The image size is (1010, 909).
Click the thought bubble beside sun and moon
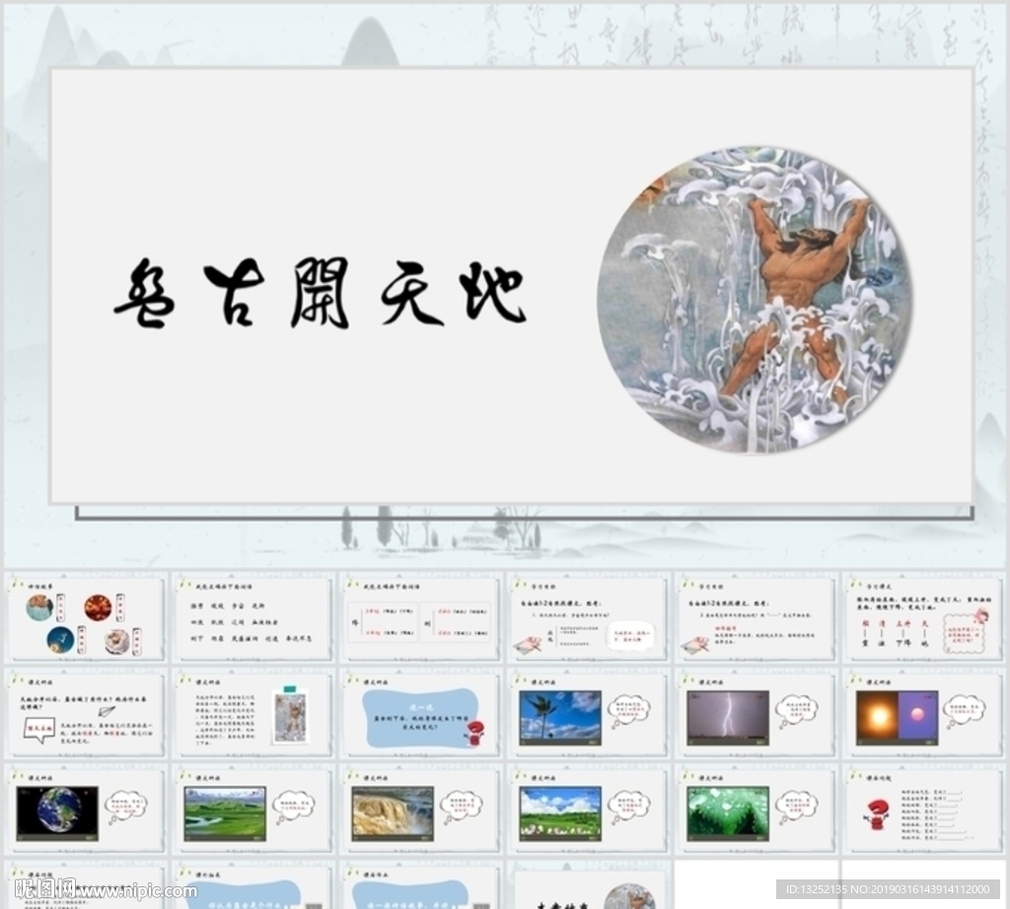click(965, 711)
